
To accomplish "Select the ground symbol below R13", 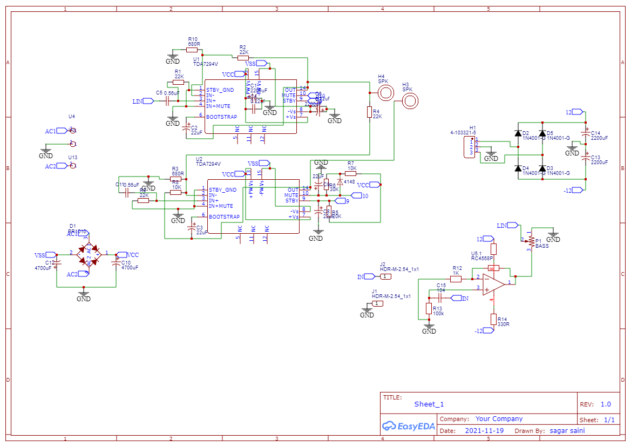I will 428,326.
